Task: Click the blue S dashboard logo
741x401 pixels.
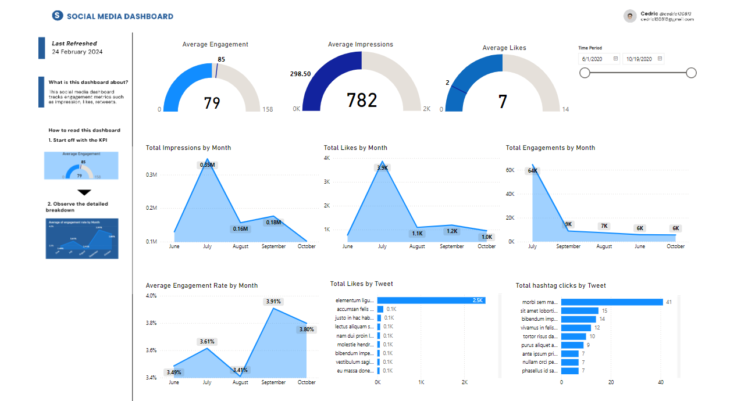Action: click(x=57, y=16)
